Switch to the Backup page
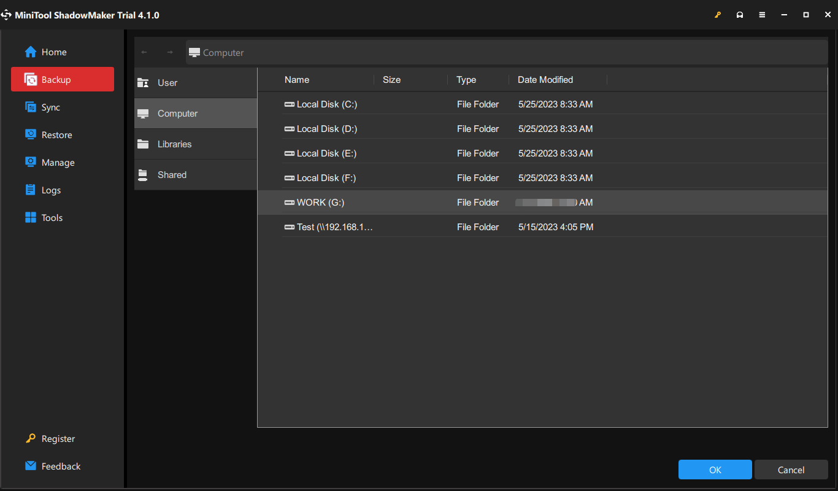This screenshot has width=838, height=491. pyautogui.click(x=63, y=80)
